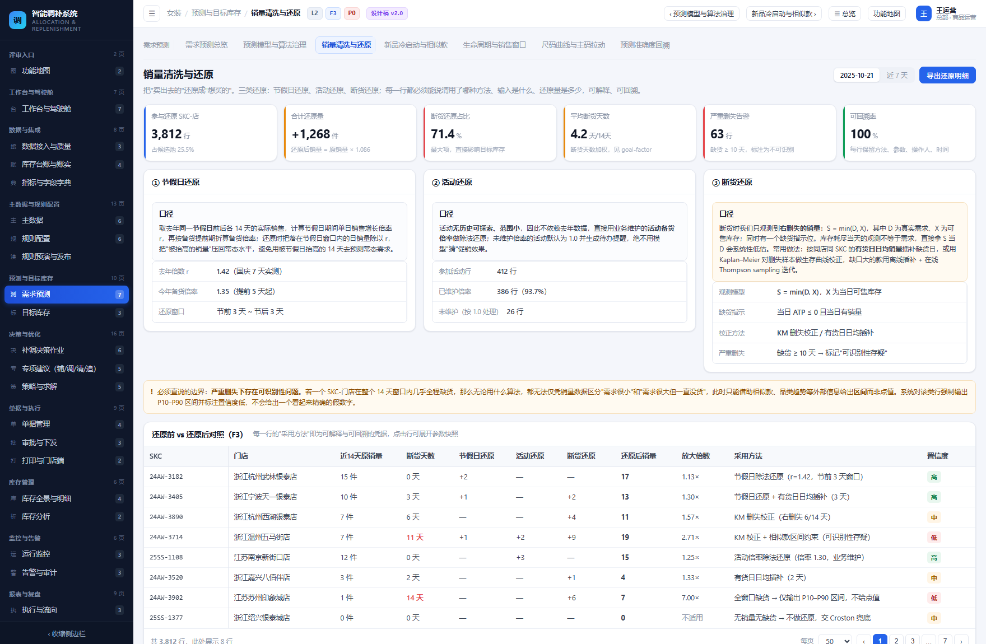The image size is (986, 644).
Task: Click the icon beside 运行监控
Action: pyautogui.click(x=13, y=554)
